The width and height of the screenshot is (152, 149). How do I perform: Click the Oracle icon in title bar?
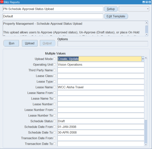pyautogui.click(x=2, y=2)
